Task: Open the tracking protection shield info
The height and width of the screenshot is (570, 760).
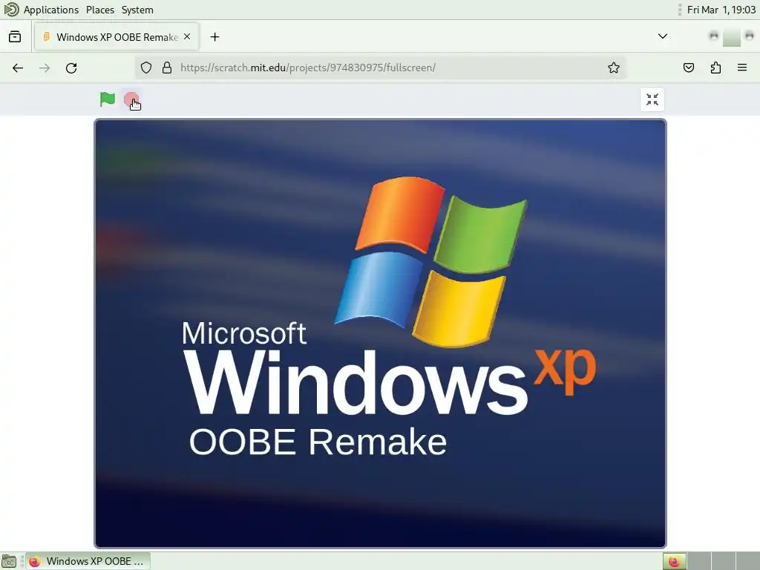Action: 146,68
